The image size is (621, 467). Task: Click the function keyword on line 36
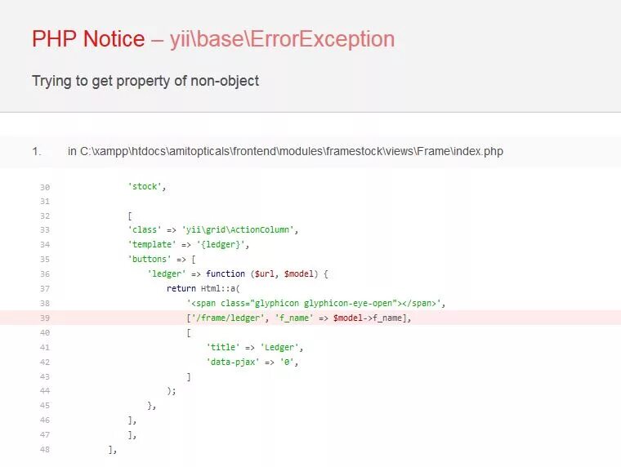(x=226, y=274)
